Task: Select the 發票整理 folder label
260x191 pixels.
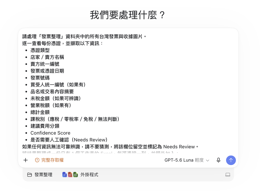Action: click(x=43, y=175)
